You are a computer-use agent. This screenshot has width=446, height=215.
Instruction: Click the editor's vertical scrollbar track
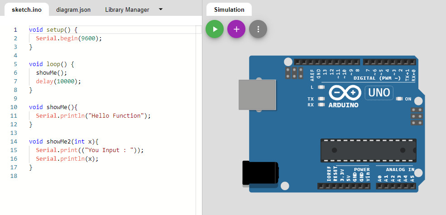(x=198, y=119)
